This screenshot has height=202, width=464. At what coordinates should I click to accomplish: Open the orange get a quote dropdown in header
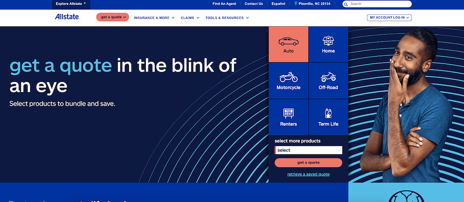click(x=113, y=17)
